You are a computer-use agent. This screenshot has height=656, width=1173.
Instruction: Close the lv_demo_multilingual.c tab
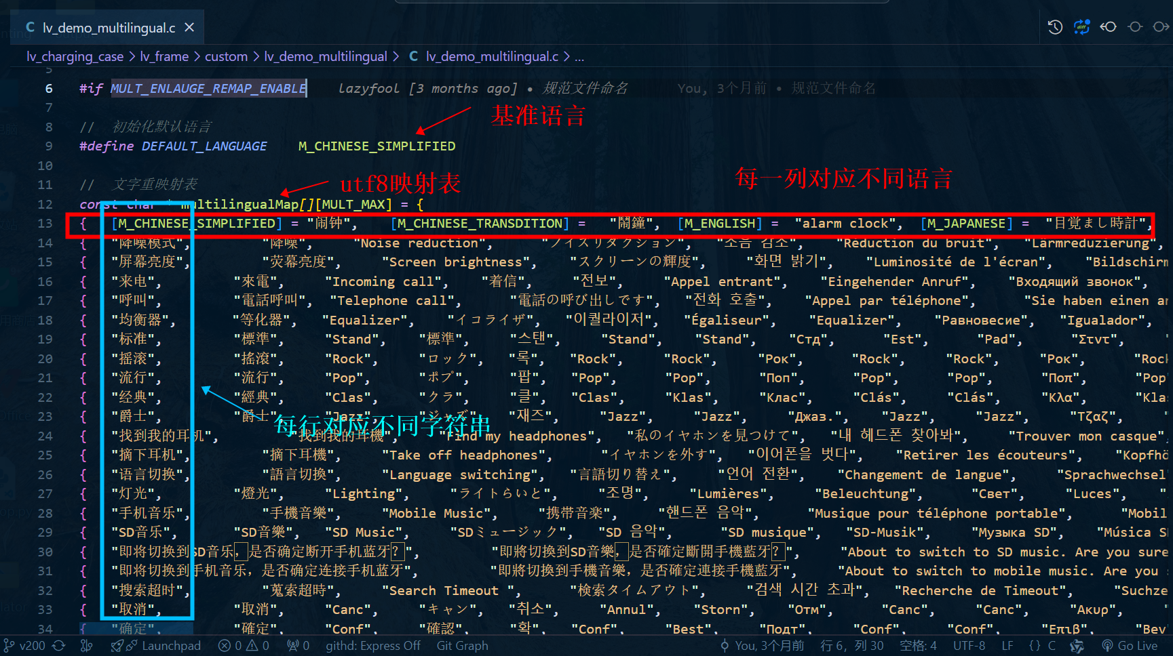coord(189,28)
